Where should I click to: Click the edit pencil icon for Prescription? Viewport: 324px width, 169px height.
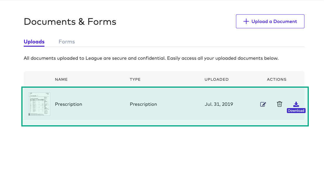point(263,104)
